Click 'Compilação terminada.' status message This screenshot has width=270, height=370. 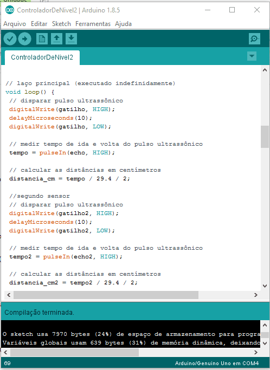click(x=39, y=313)
